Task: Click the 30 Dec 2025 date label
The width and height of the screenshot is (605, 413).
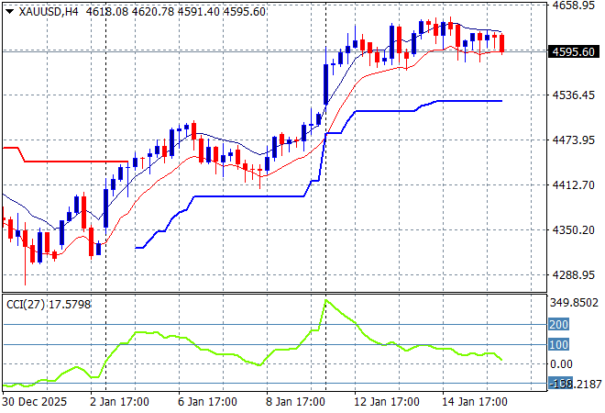Action: [x=35, y=402]
